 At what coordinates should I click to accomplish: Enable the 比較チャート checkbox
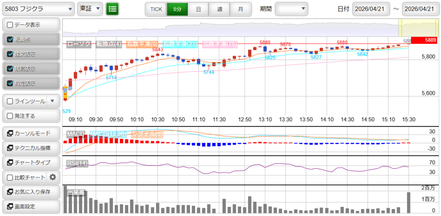10,177
